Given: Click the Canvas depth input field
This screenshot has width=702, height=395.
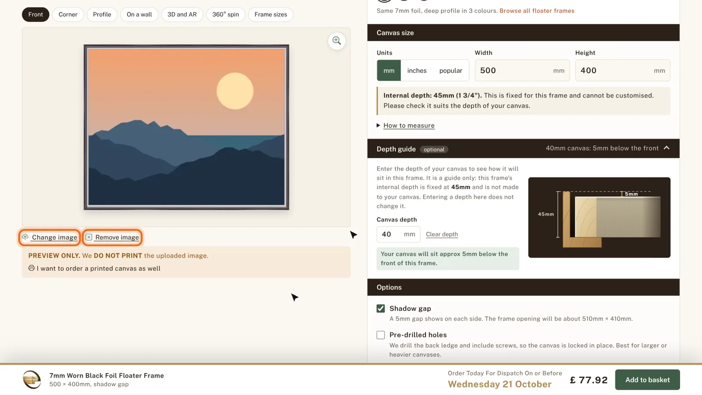Looking at the screenshot, I should pyautogui.click(x=398, y=234).
